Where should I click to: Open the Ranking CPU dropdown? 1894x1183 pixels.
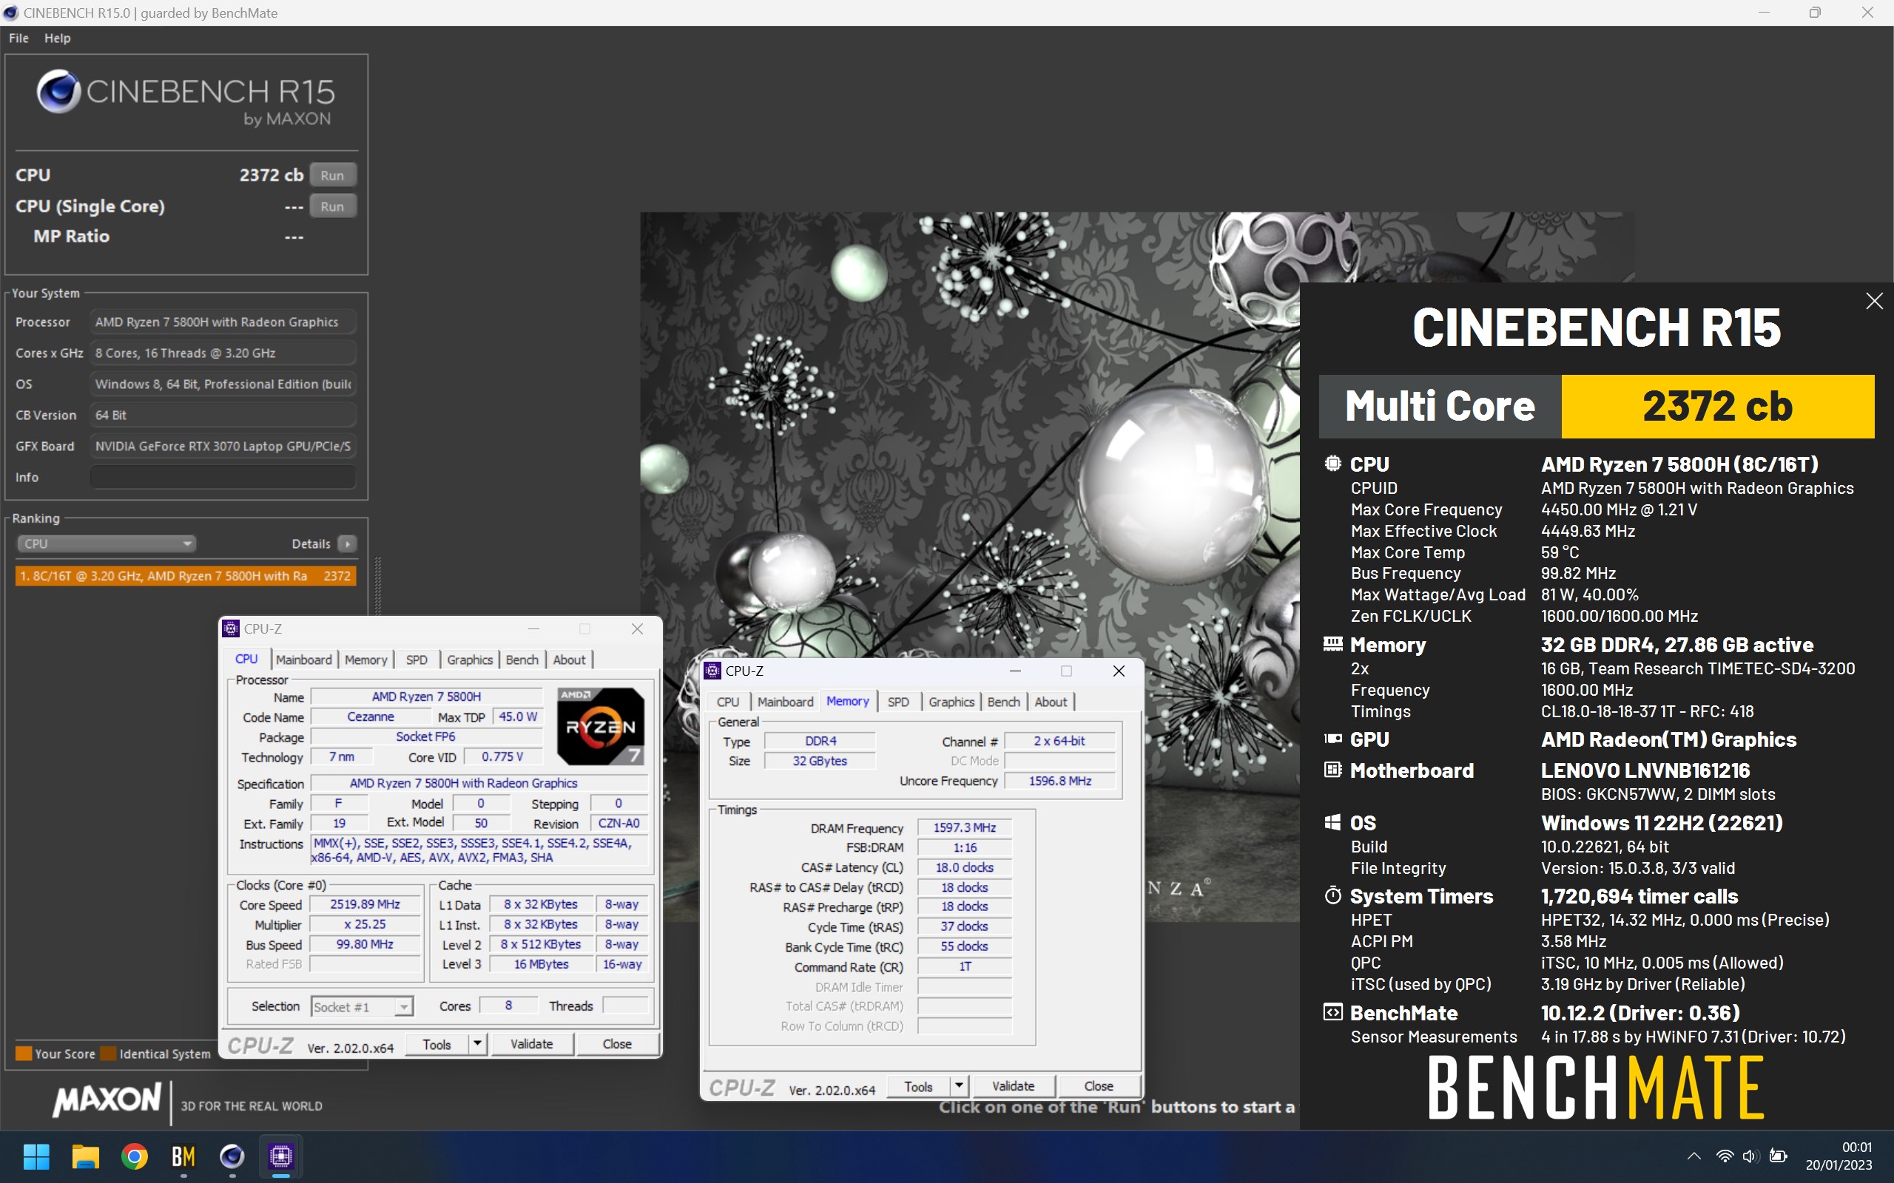[x=106, y=543]
